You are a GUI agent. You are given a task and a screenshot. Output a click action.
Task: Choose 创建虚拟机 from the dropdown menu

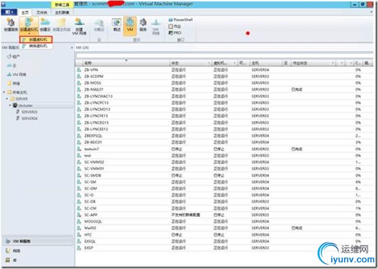pyautogui.click(x=36, y=39)
